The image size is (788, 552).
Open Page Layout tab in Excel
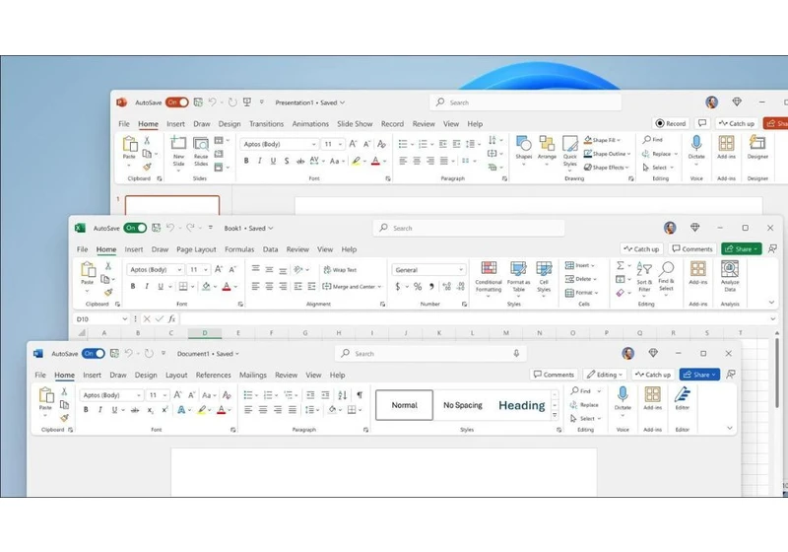(x=196, y=249)
